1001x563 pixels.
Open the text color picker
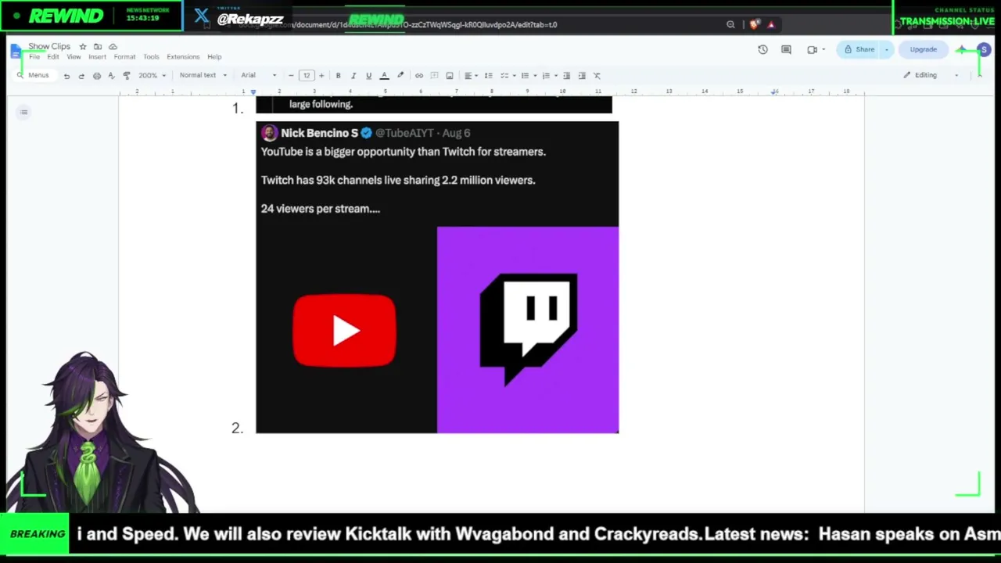coord(384,76)
